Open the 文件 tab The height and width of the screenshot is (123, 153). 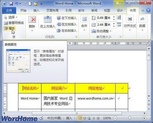9,10
